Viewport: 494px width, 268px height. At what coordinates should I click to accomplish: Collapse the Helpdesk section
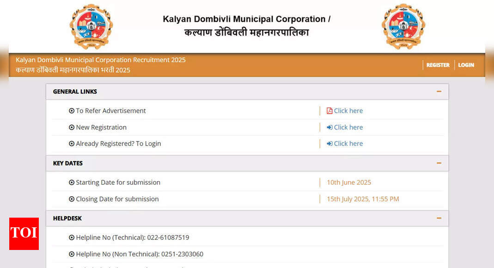pyautogui.click(x=439, y=218)
